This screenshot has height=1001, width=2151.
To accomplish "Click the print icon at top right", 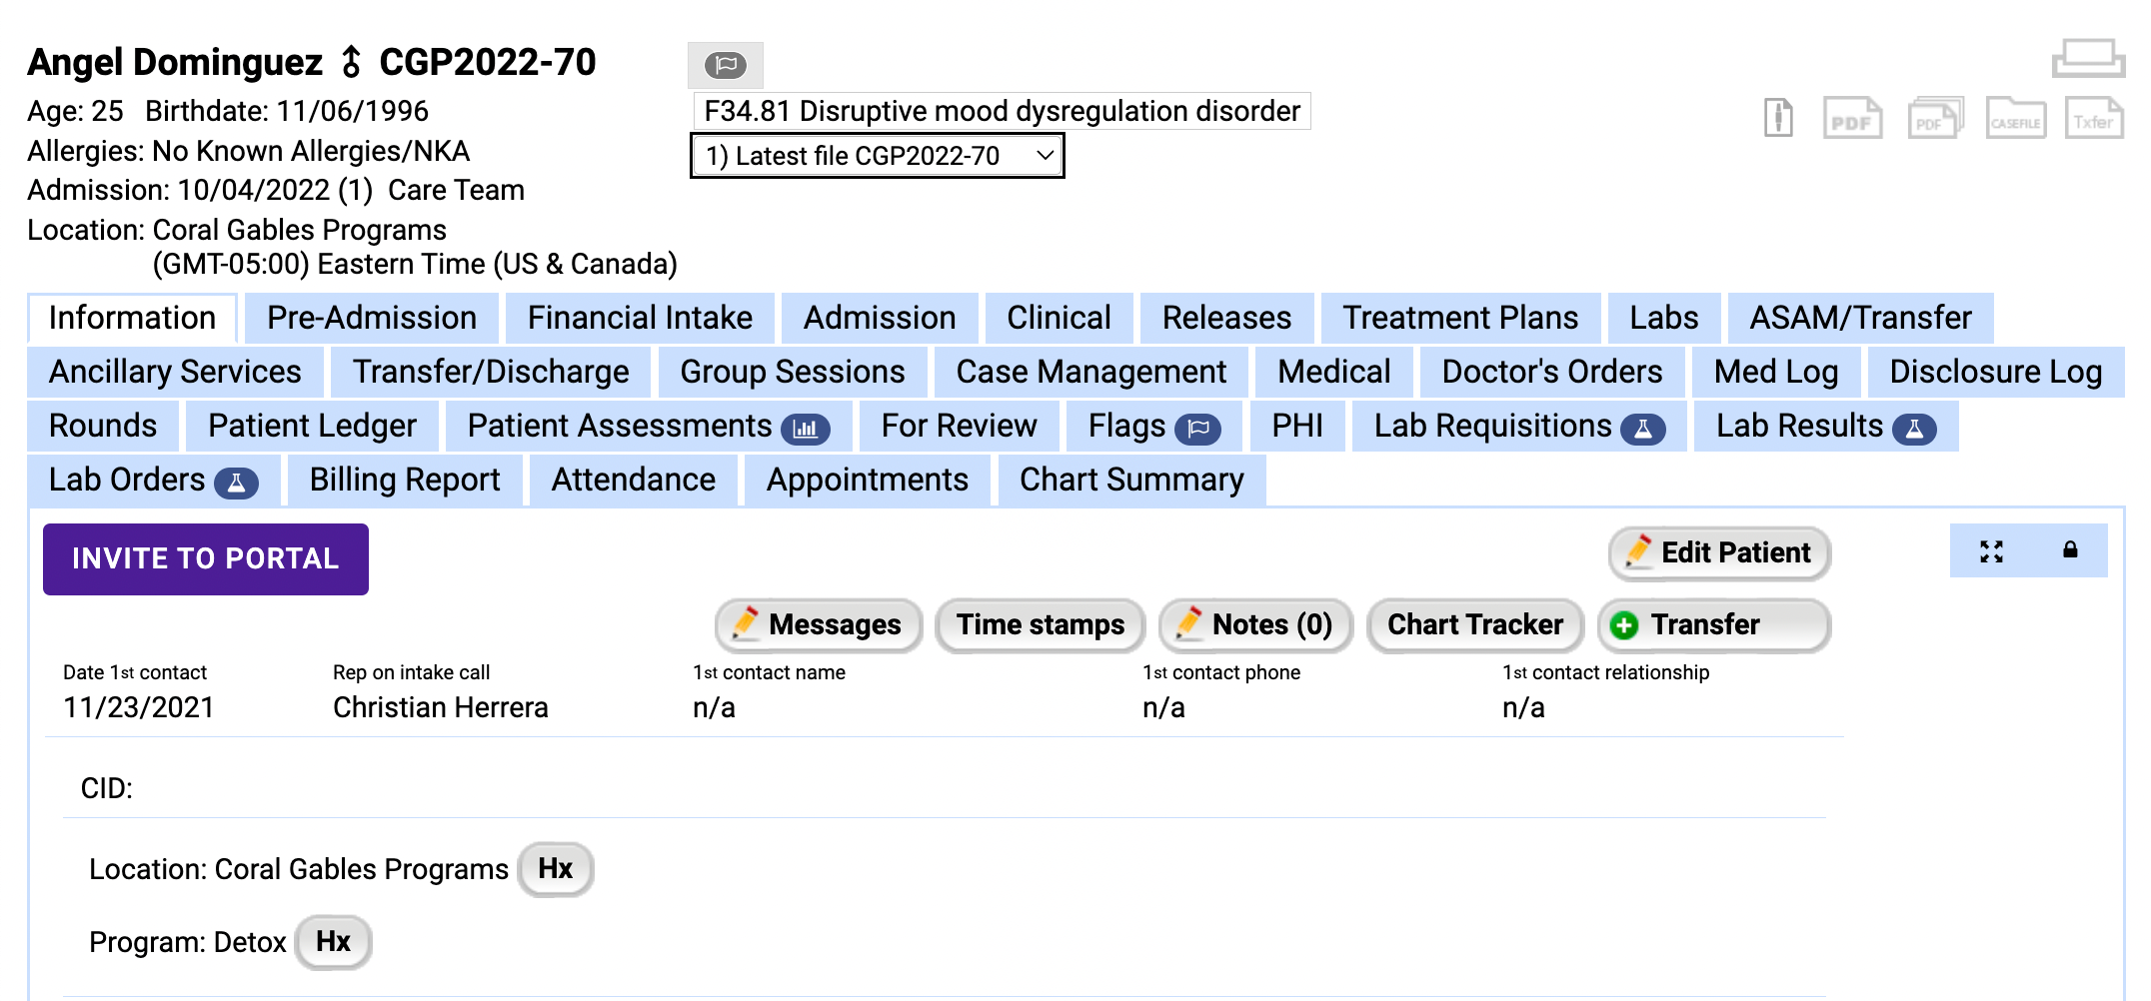I will tap(2088, 59).
